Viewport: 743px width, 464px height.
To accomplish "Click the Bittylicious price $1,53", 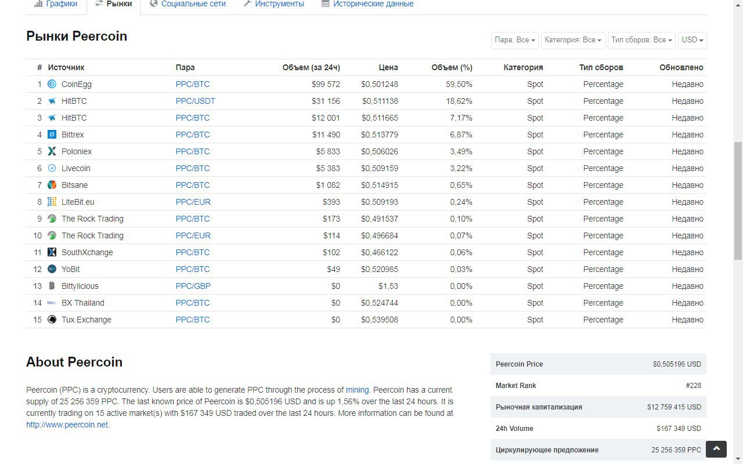I will click(388, 286).
